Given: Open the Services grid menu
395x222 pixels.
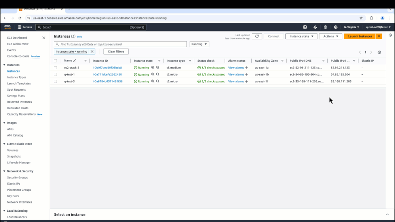Looking at the screenshot, I should (x=25, y=27).
